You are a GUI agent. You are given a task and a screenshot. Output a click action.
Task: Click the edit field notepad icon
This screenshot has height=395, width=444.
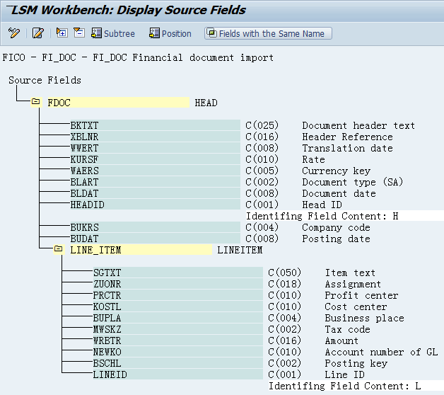pyautogui.click(x=38, y=33)
